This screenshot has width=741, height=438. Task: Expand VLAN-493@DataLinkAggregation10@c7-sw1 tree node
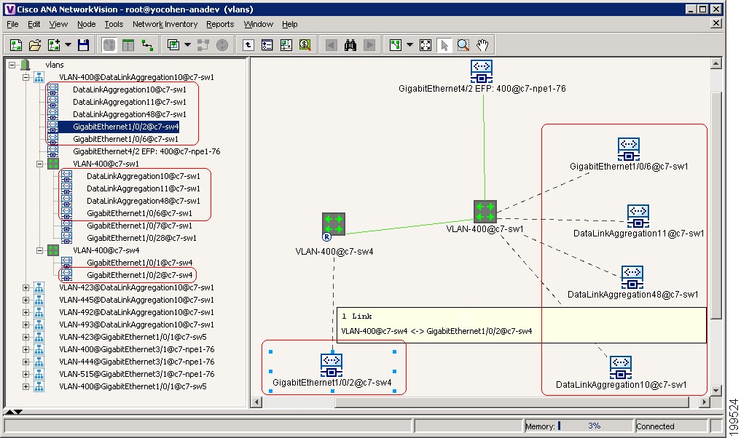click(26, 324)
